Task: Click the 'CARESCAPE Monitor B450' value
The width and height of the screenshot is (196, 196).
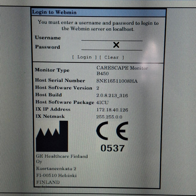Action: (122, 71)
